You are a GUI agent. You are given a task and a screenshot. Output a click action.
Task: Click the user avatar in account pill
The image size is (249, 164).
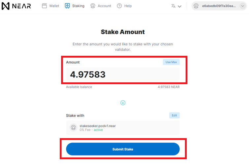pyautogui.click(x=196, y=6)
